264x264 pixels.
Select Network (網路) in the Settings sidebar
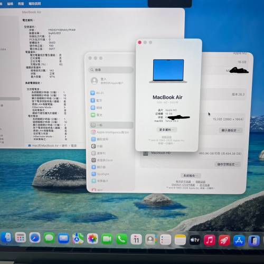point(97,108)
